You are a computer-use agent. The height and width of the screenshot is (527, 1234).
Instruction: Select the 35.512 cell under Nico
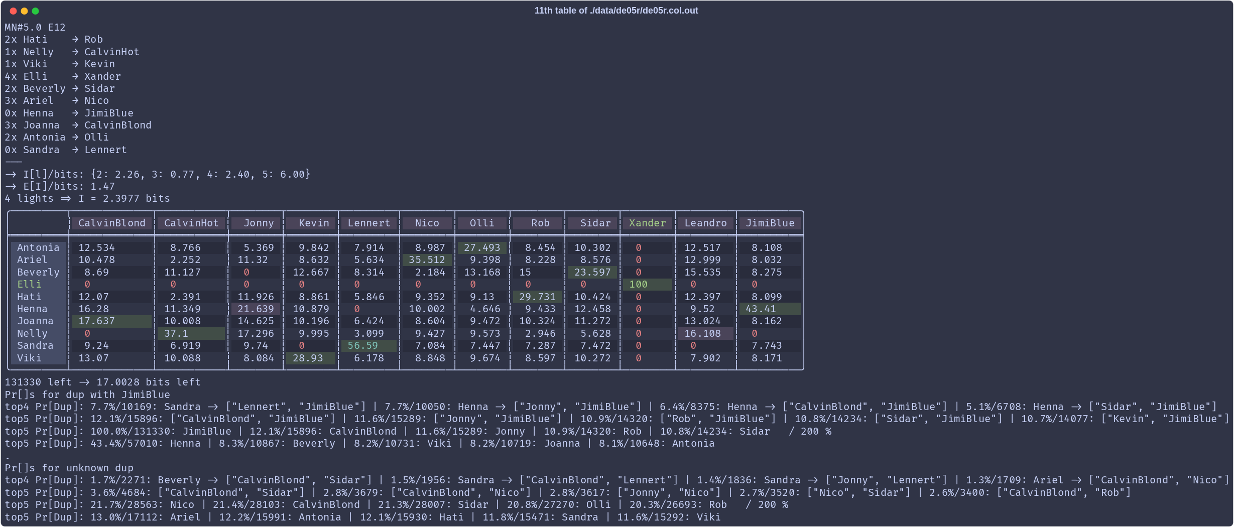click(426, 260)
